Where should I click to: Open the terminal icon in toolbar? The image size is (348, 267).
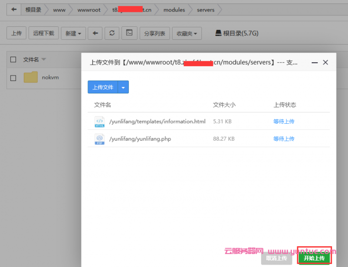[129, 33]
